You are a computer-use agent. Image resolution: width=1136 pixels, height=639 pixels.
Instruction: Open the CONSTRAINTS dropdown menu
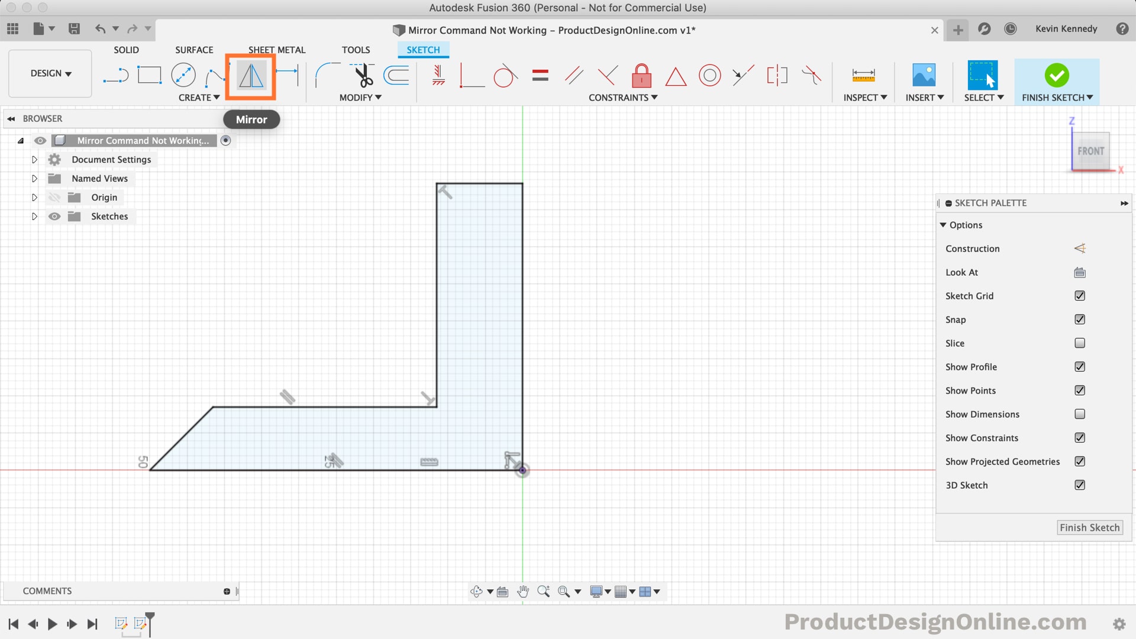click(x=623, y=98)
